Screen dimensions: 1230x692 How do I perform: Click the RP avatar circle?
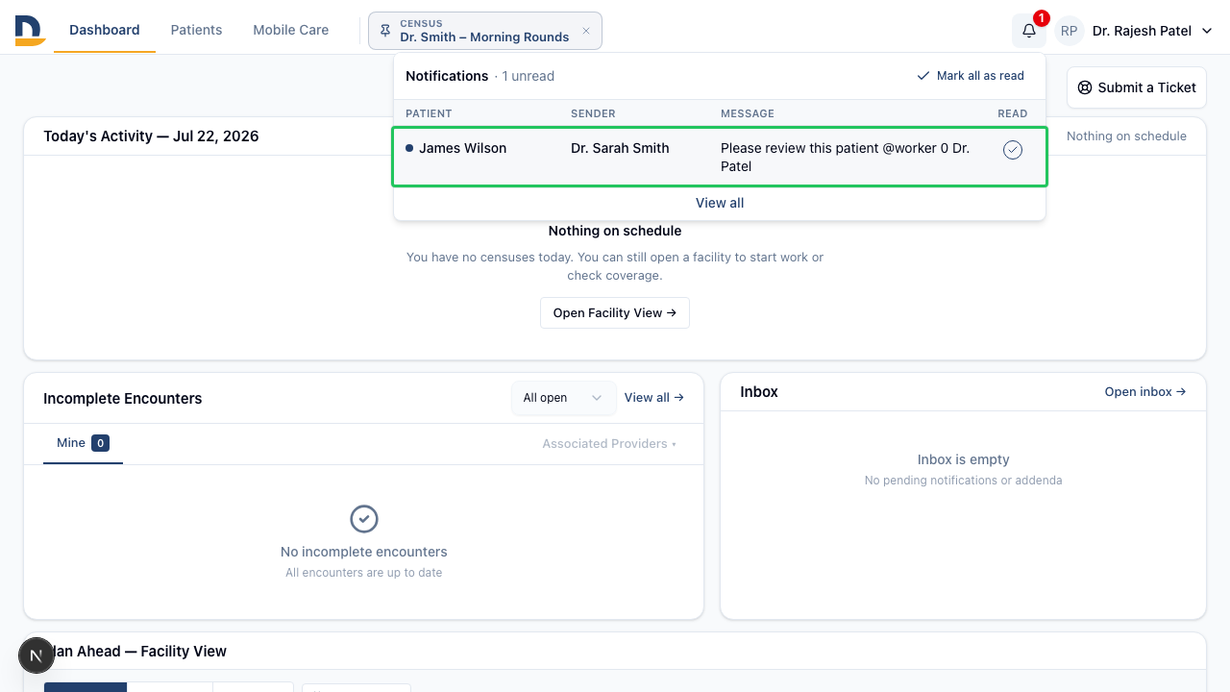click(x=1070, y=31)
